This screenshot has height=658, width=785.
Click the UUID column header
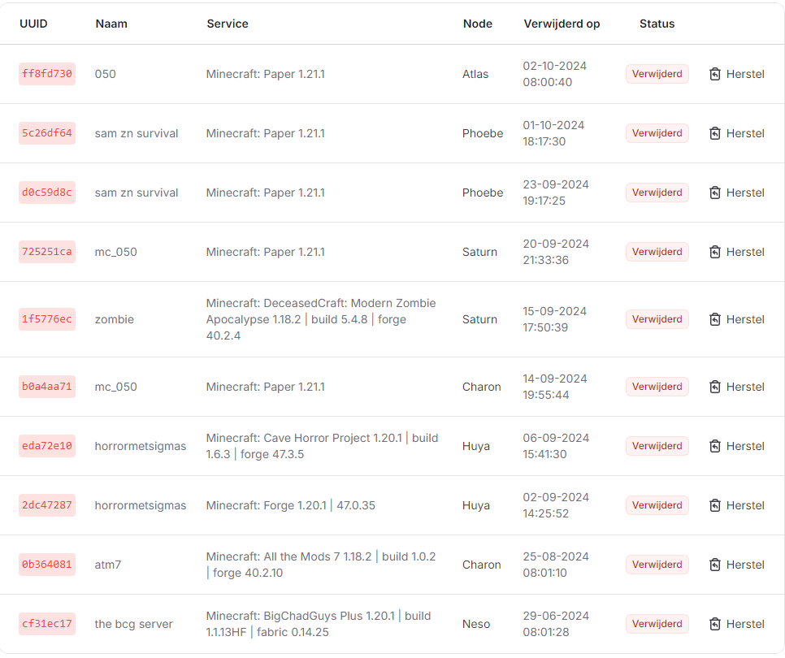pos(33,24)
